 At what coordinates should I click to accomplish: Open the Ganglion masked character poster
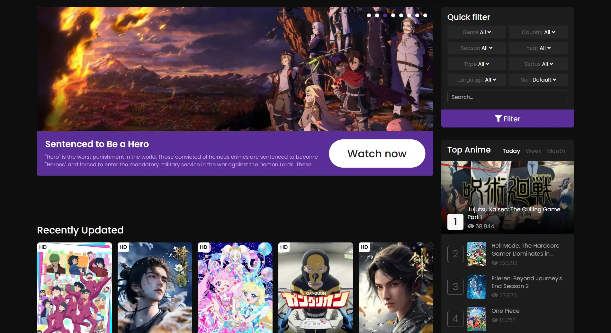click(x=316, y=288)
